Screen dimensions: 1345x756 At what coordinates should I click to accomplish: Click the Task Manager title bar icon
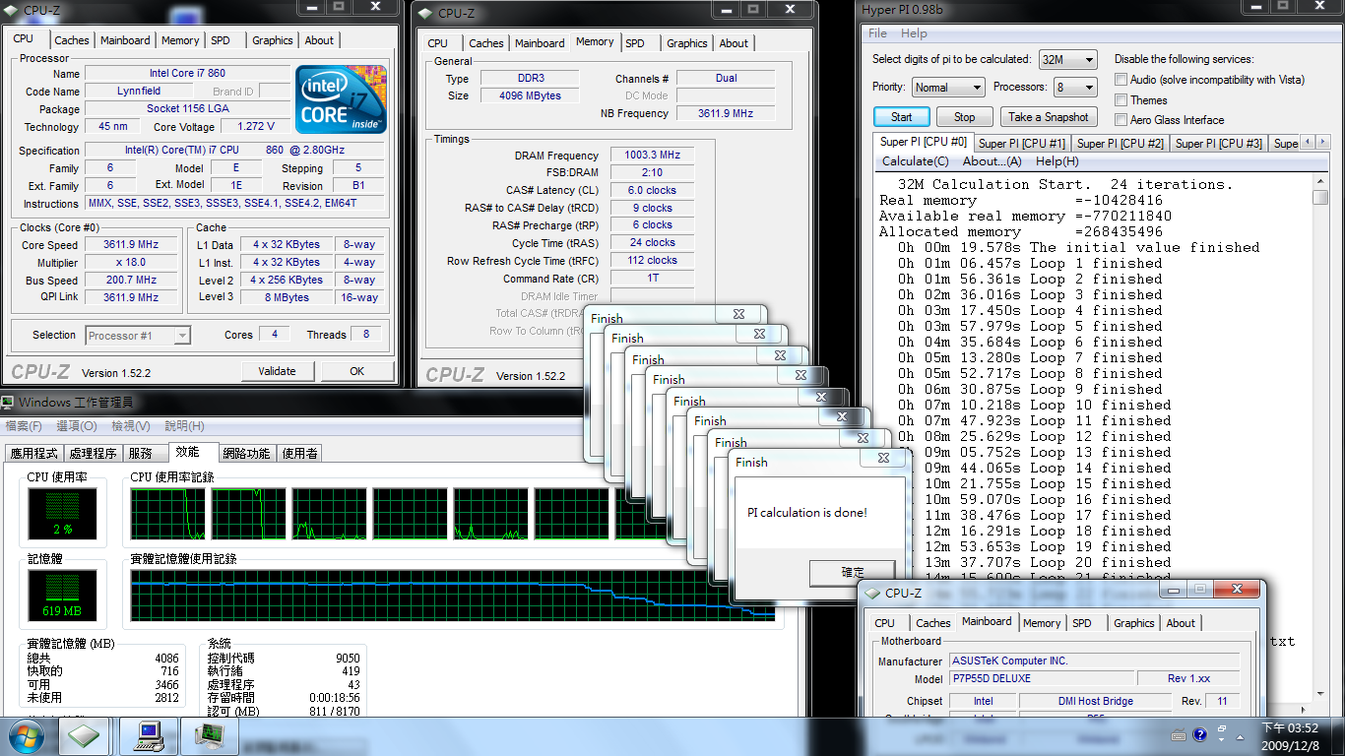8,402
